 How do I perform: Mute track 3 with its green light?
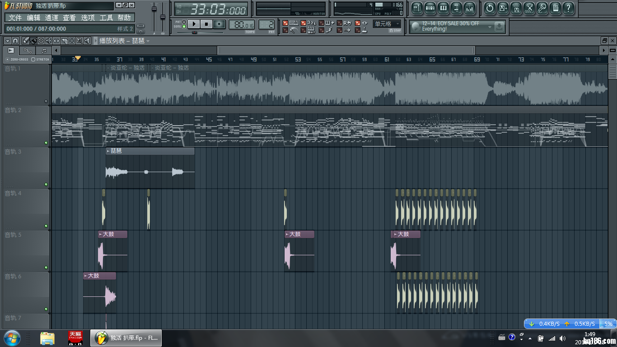(x=46, y=184)
